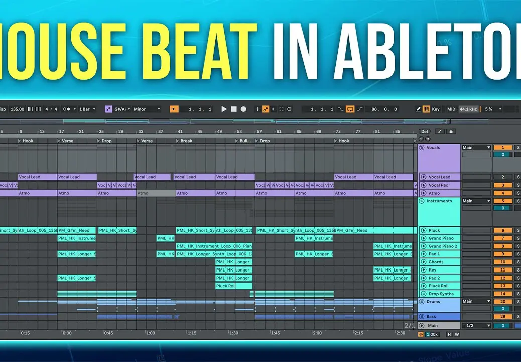Toggle the Optimize Arrangement Height icon

[x=440, y=131]
